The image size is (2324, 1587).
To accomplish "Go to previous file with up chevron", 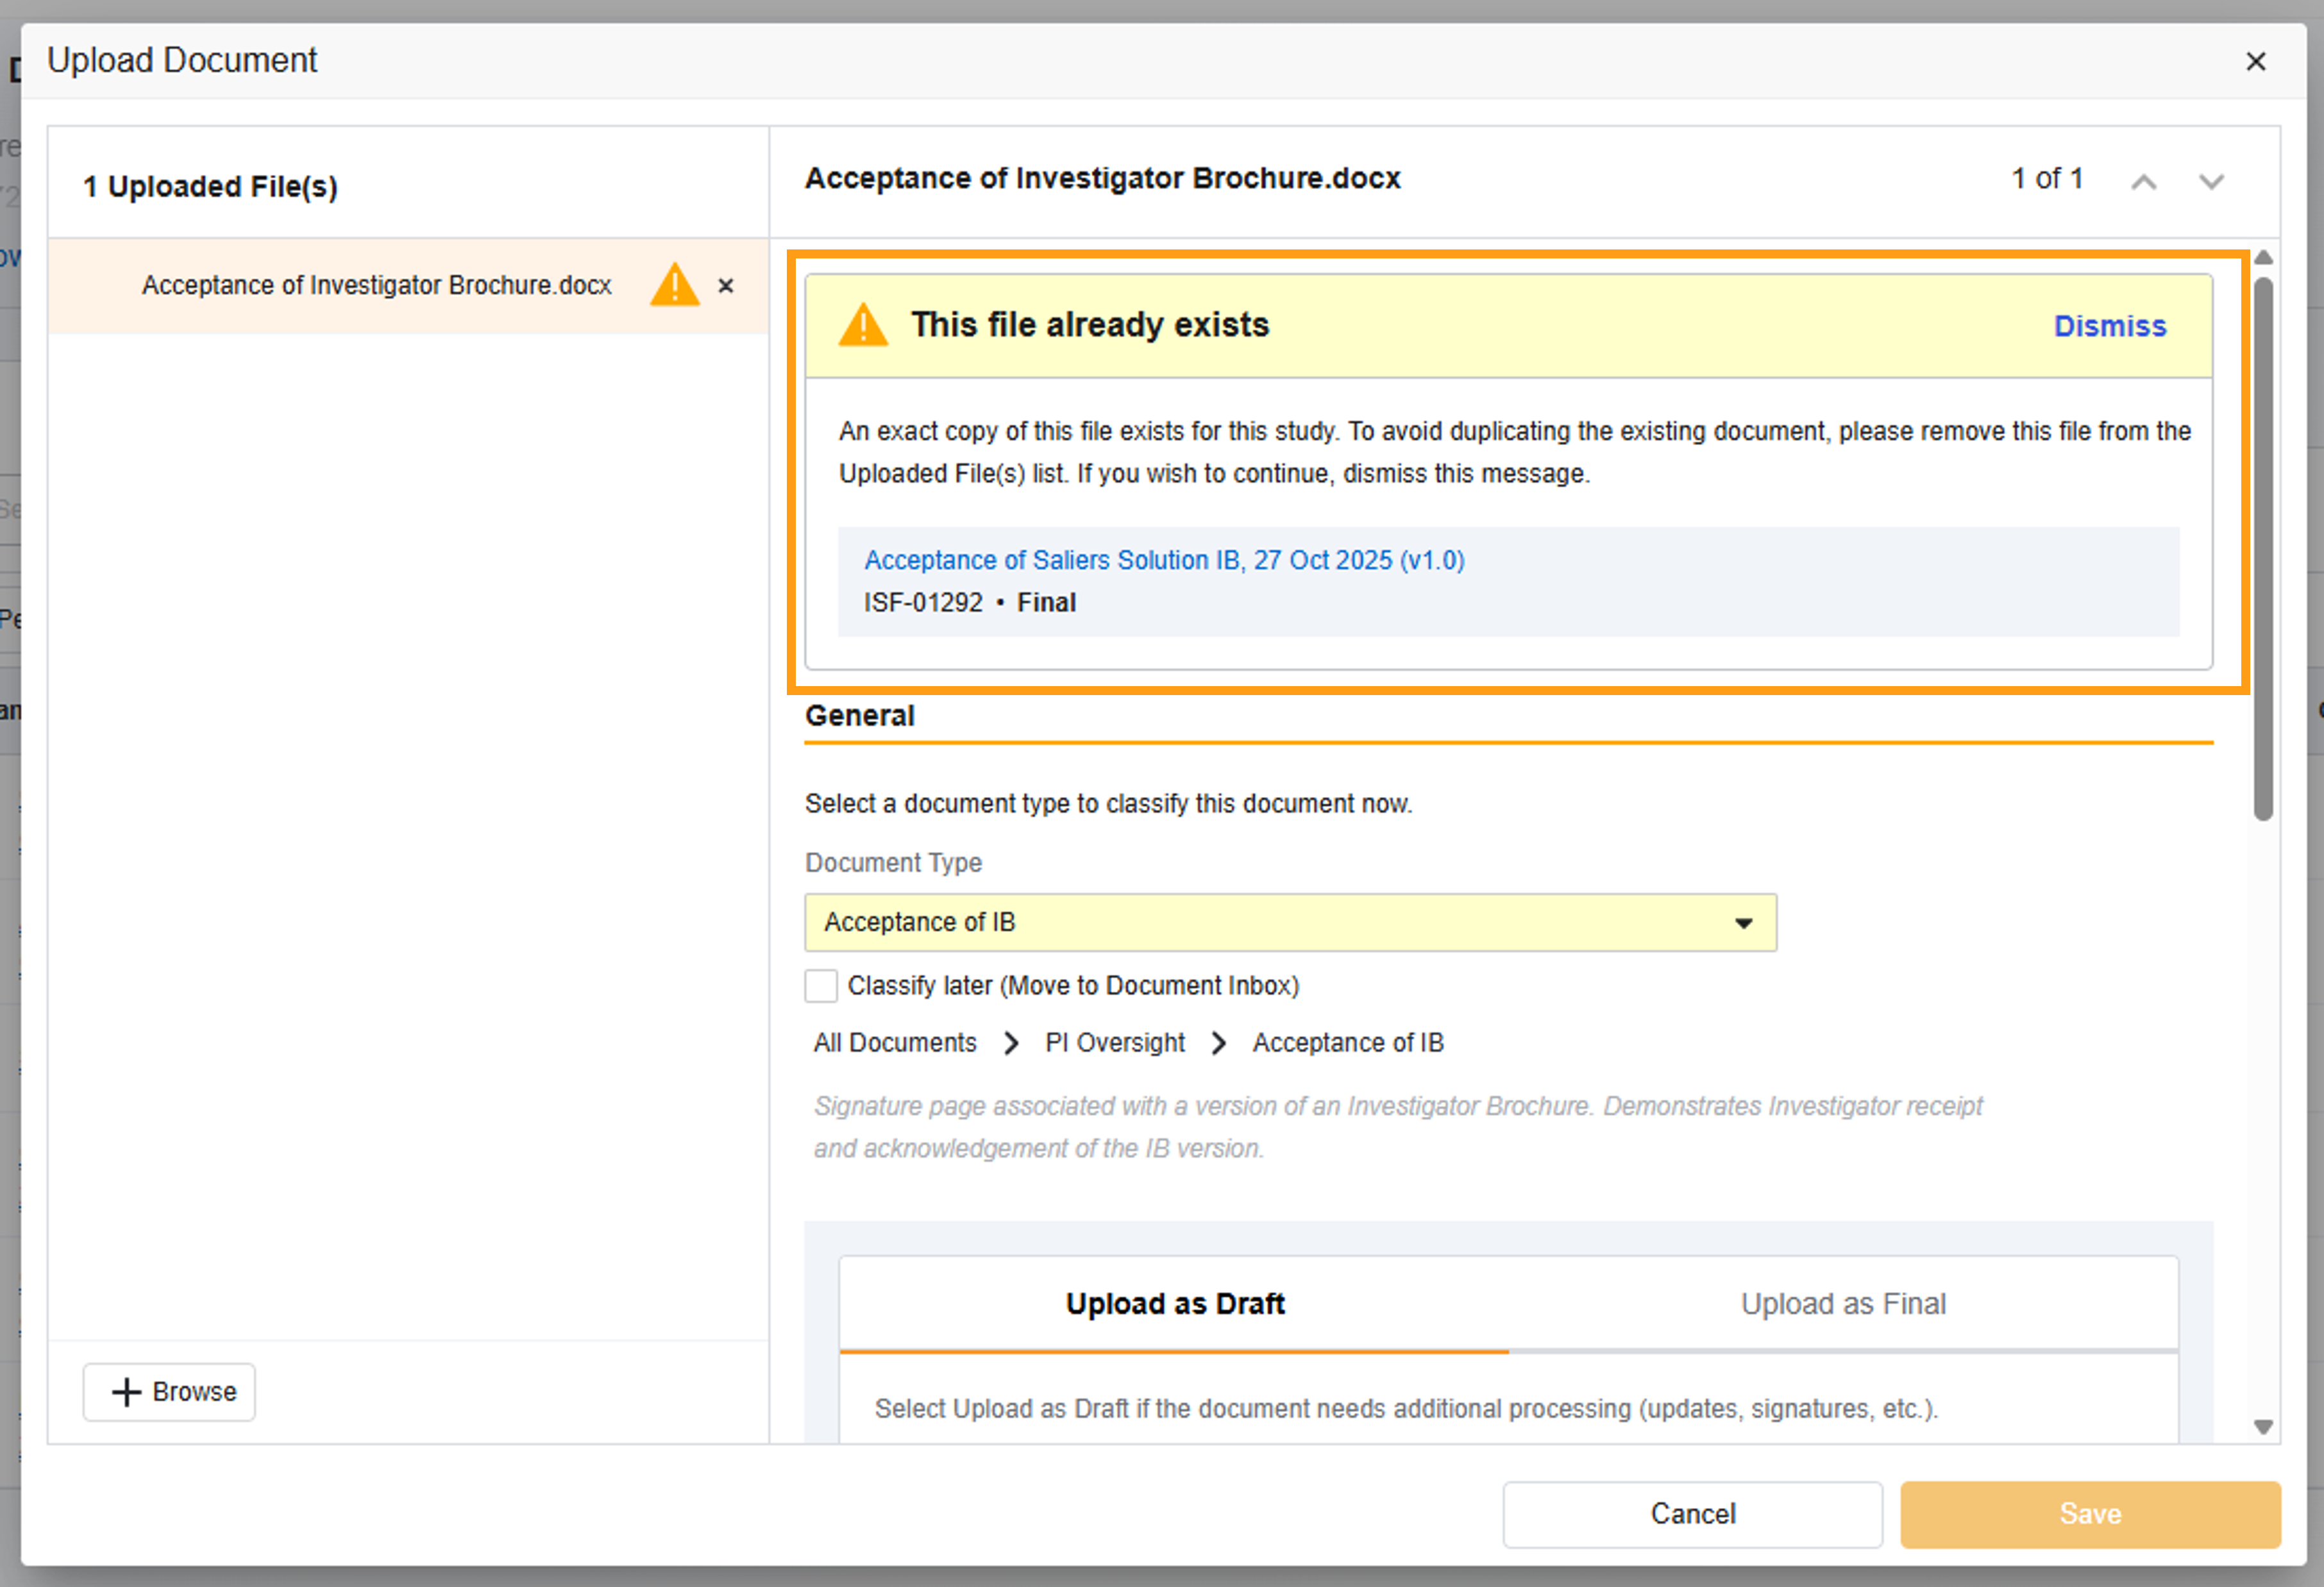I will pyautogui.click(x=2143, y=182).
